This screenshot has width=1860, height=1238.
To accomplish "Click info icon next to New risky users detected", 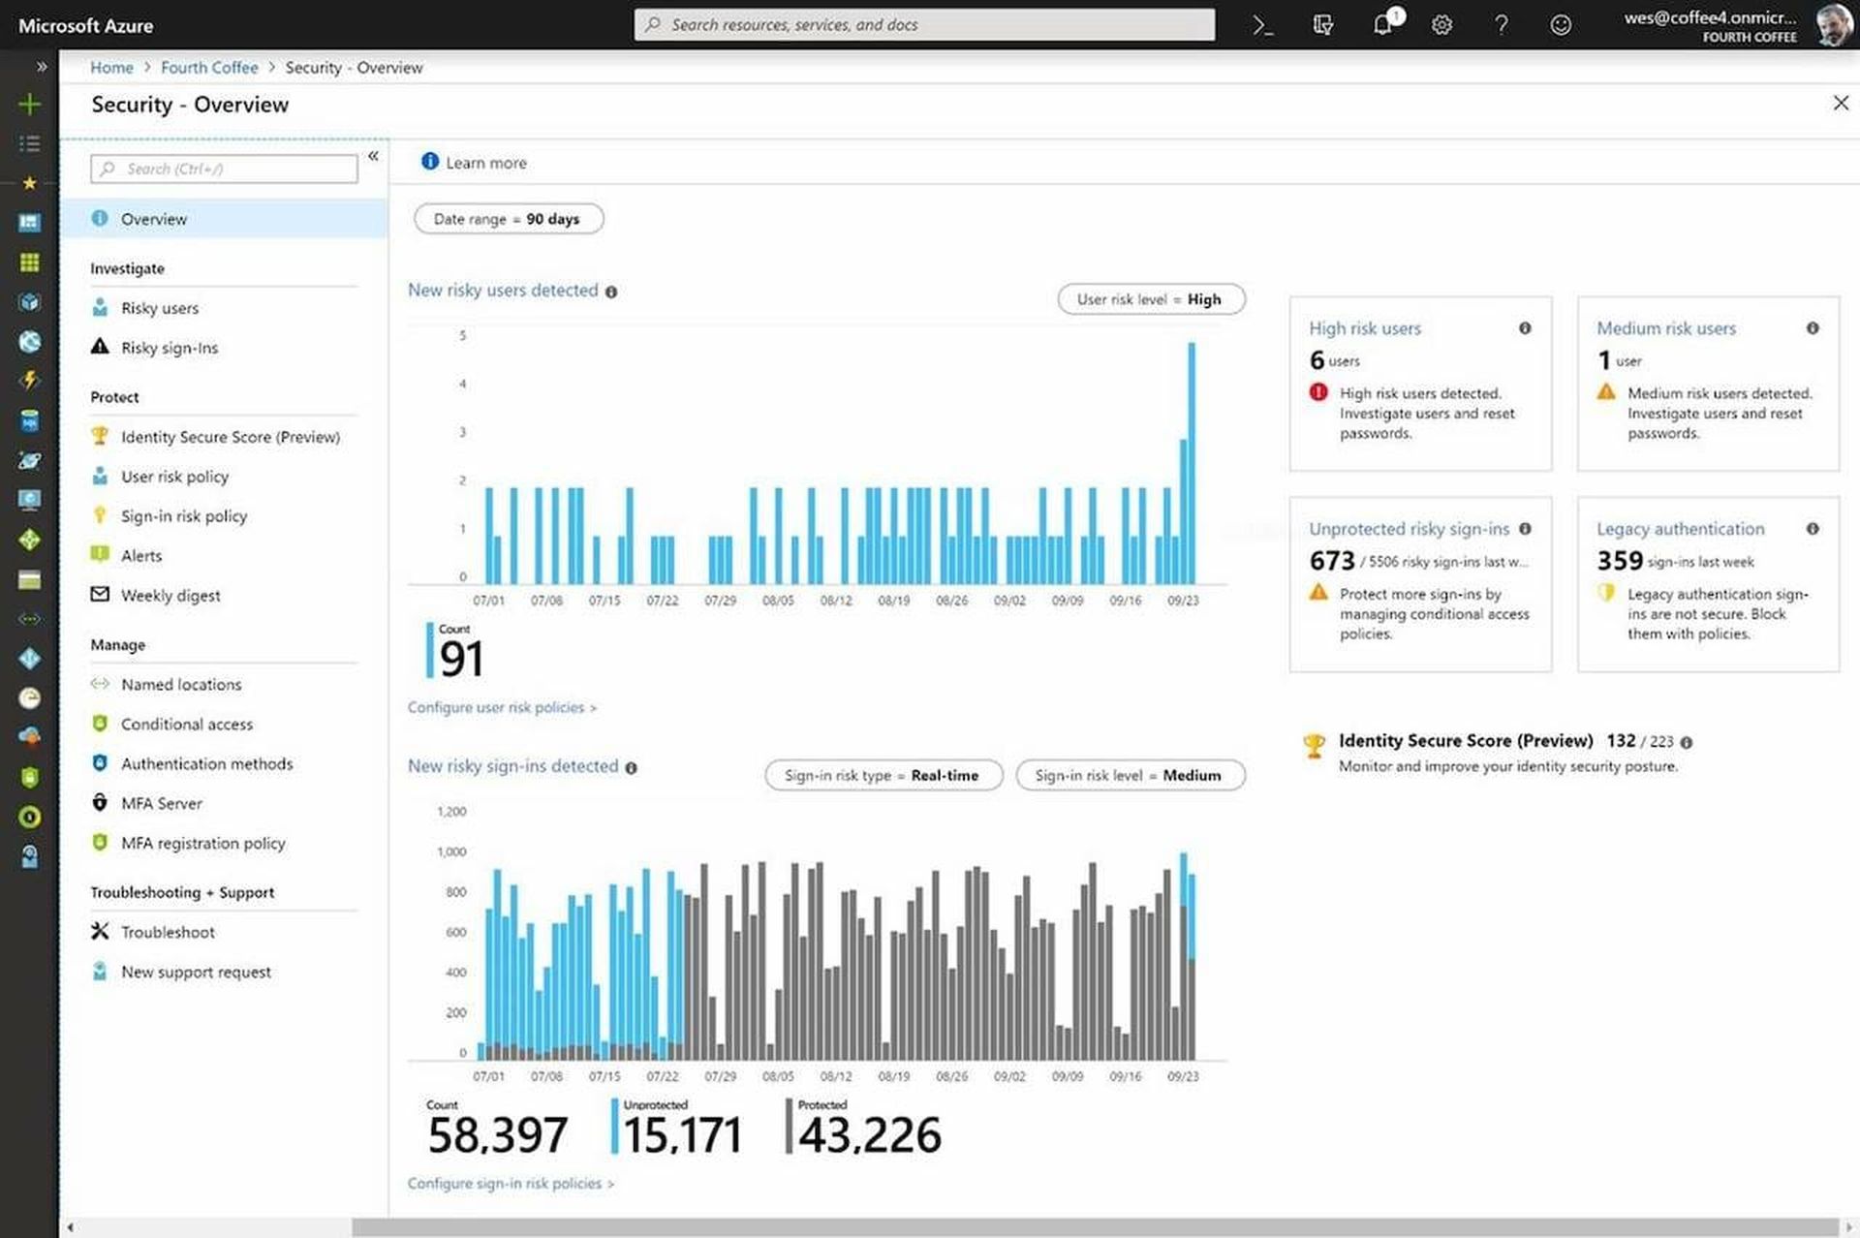I will click(x=611, y=292).
